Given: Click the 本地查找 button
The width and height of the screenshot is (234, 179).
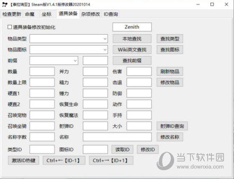Looking at the screenshot, I should click(132, 39).
